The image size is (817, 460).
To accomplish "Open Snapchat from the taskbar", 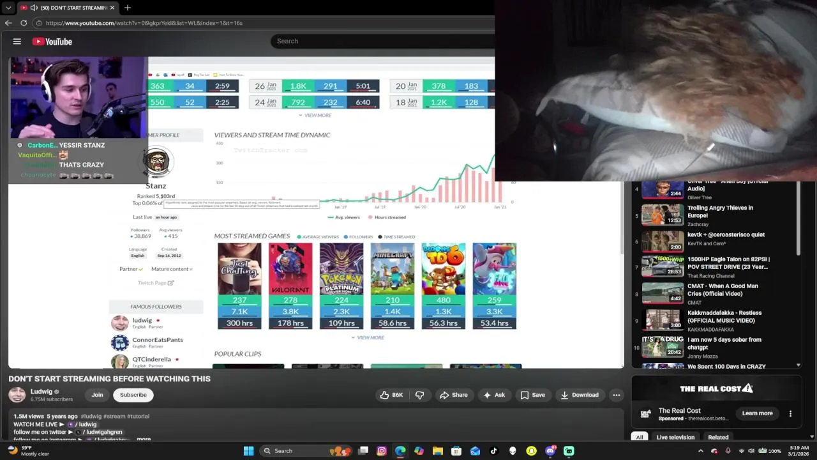I will point(531,451).
